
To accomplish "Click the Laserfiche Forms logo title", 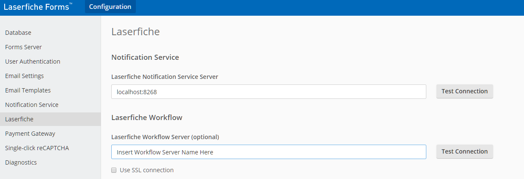I will [x=37, y=7].
